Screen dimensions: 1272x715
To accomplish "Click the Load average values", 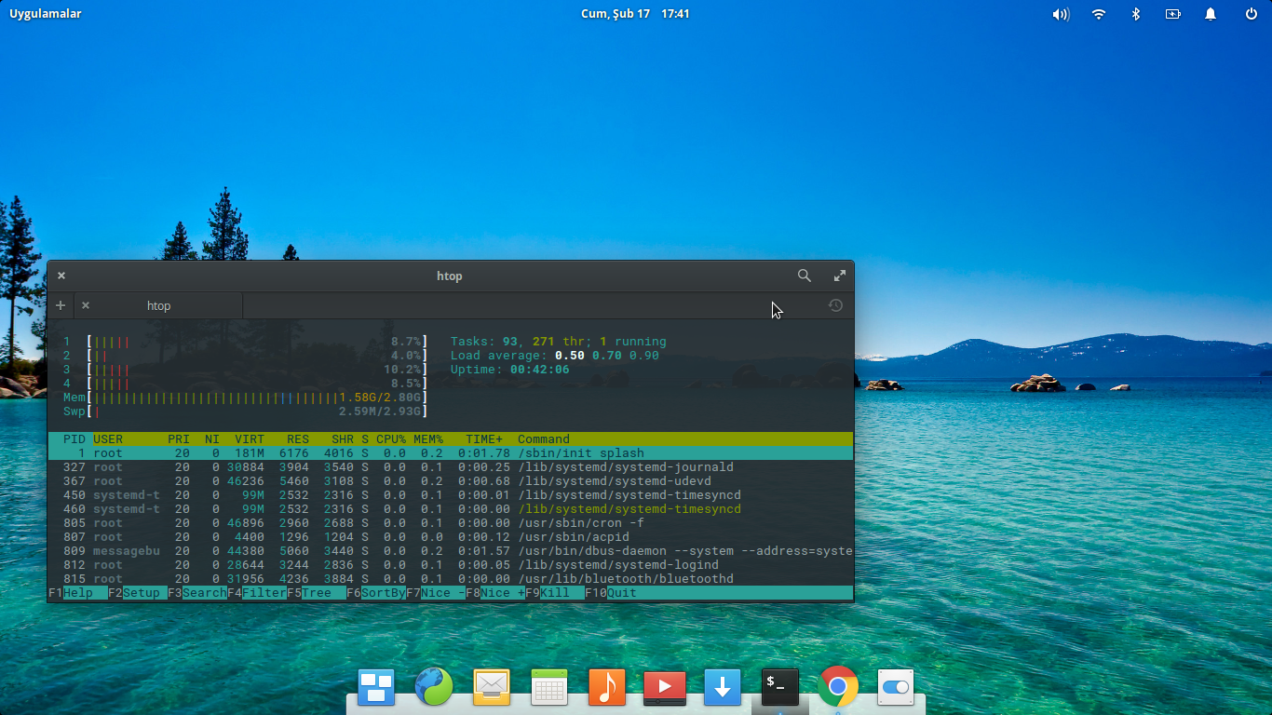I will coord(607,356).
